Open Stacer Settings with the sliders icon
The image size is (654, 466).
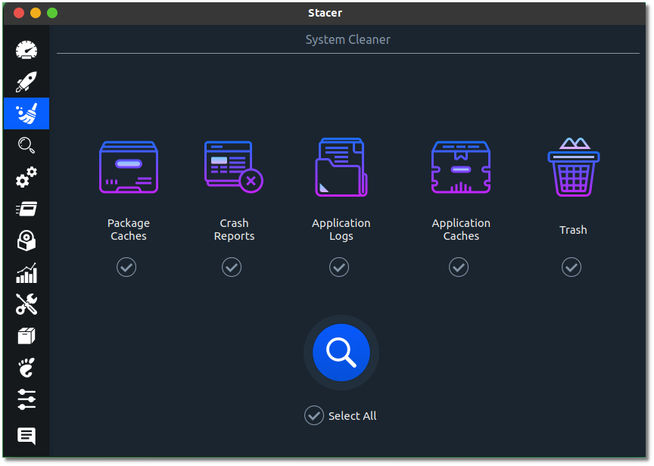[26, 399]
